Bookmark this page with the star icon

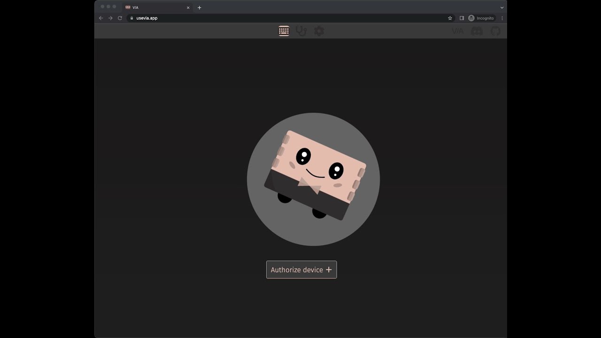coord(450,18)
